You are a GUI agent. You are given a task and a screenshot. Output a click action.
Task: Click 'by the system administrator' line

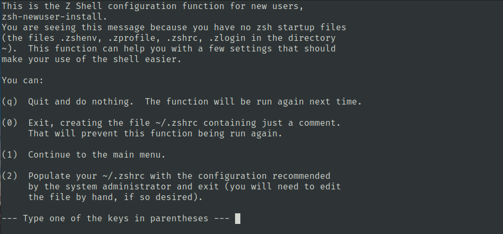point(185,186)
